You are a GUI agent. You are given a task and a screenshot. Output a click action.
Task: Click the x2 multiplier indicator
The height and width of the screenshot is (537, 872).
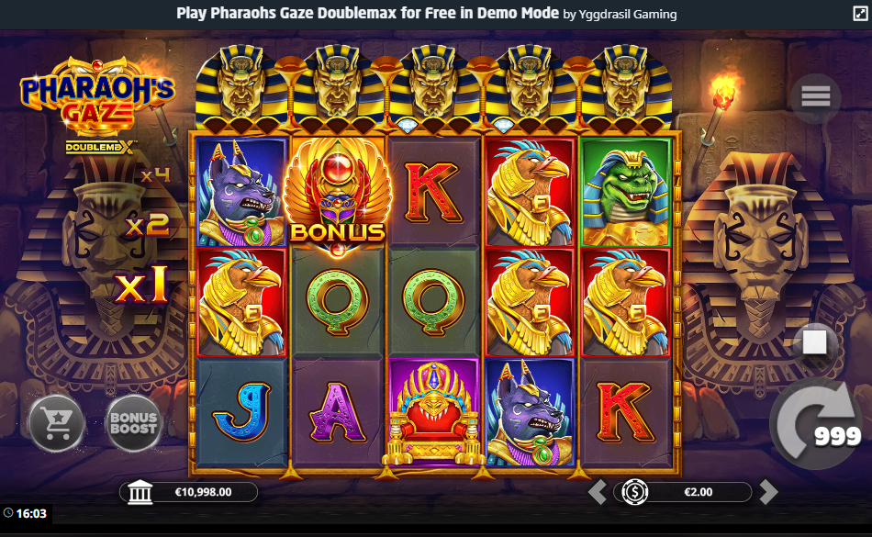tap(147, 225)
